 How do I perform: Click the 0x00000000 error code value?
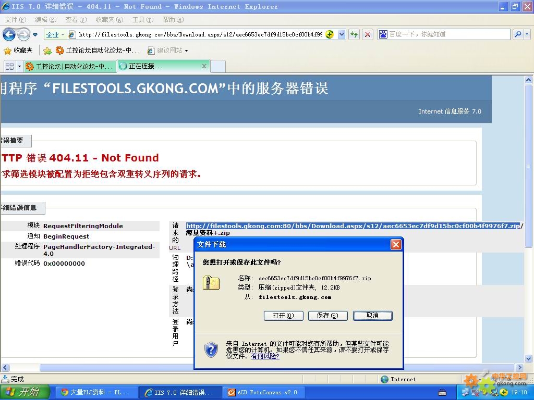(64, 263)
